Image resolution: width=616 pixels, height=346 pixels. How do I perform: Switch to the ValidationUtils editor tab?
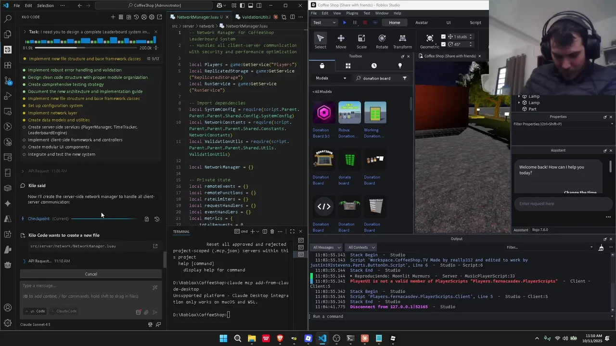point(256,17)
